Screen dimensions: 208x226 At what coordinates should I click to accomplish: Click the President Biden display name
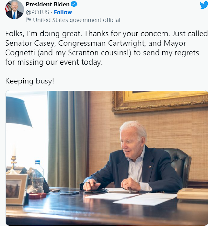point(48,4)
